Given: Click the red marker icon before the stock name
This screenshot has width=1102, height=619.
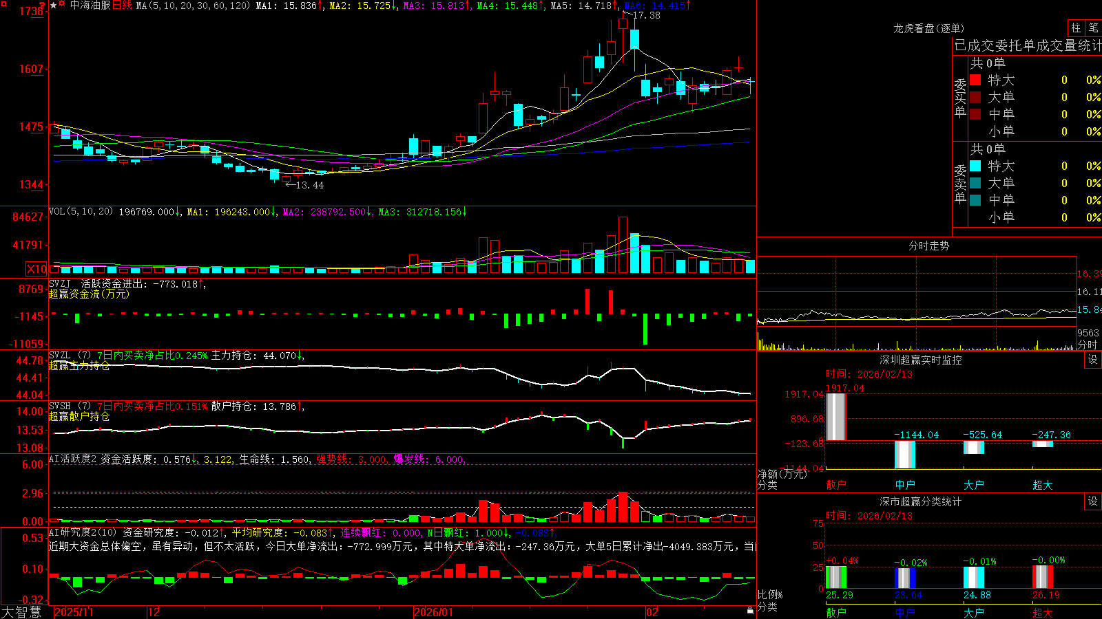Looking at the screenshot, I should pos(61,3).
